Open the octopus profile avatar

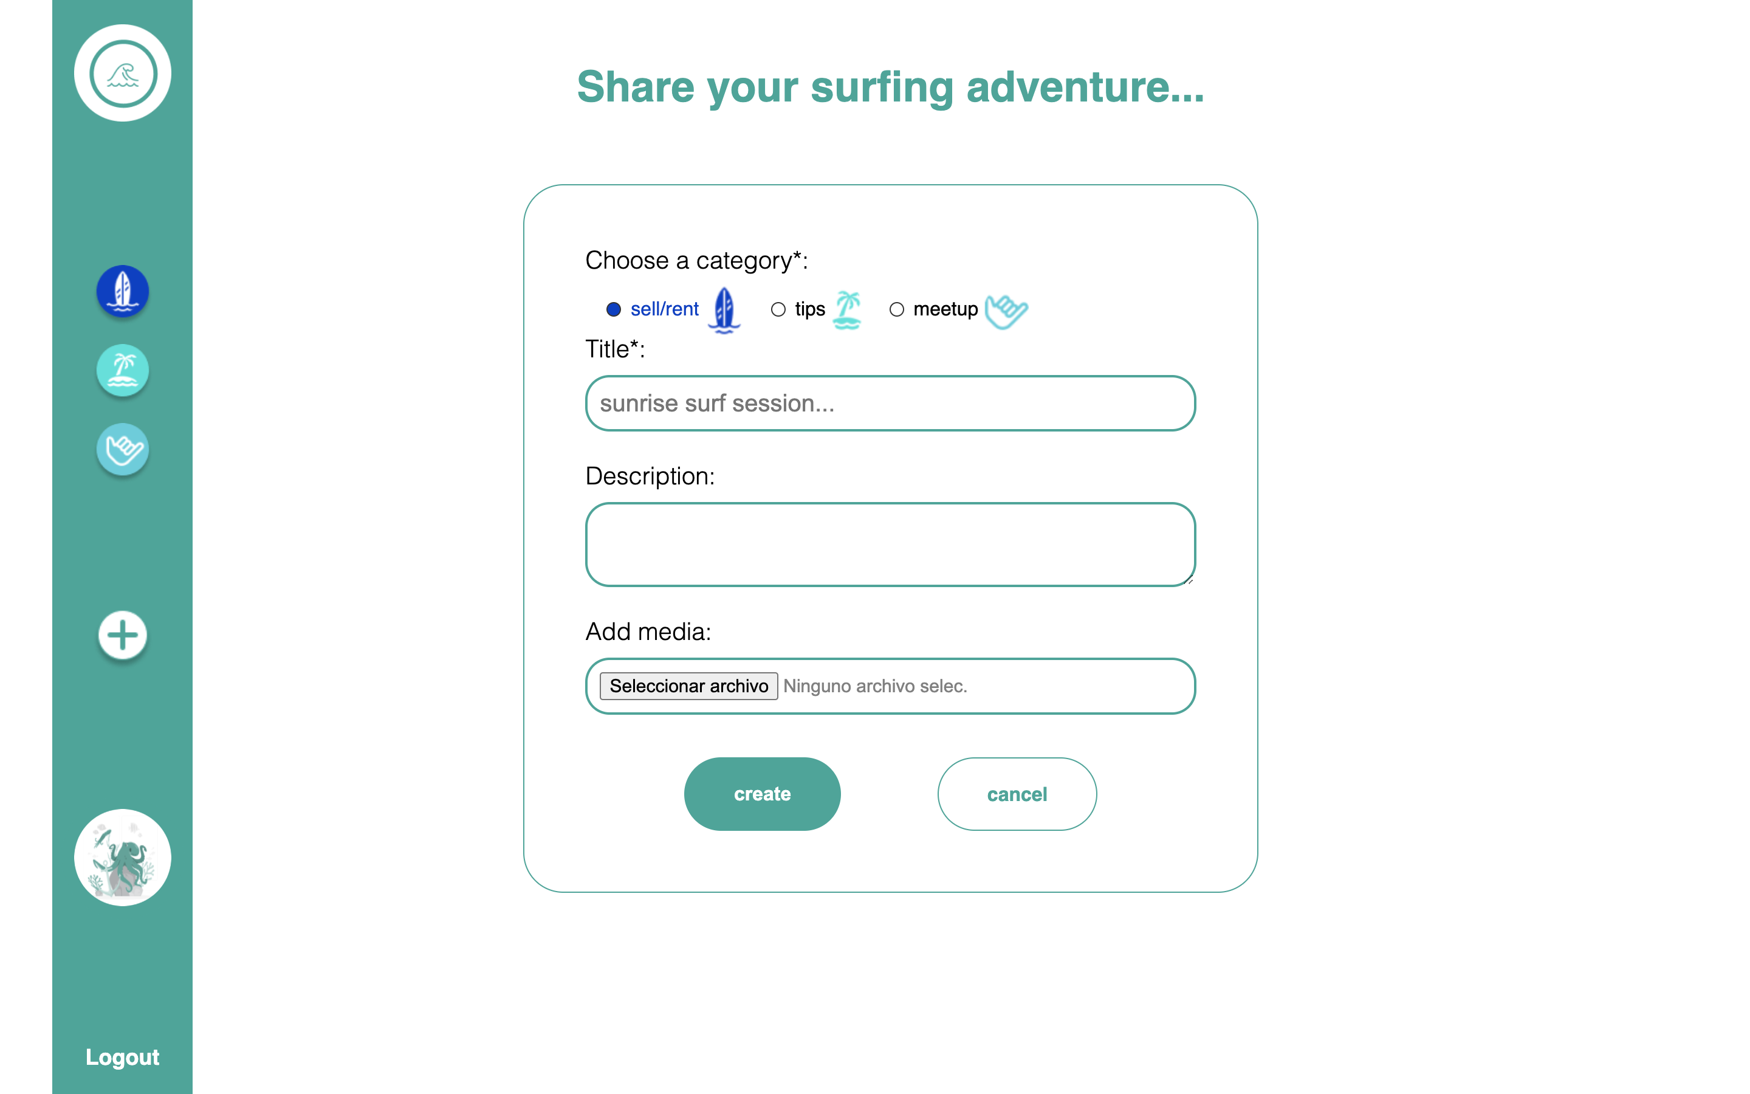tap(122, 858)
